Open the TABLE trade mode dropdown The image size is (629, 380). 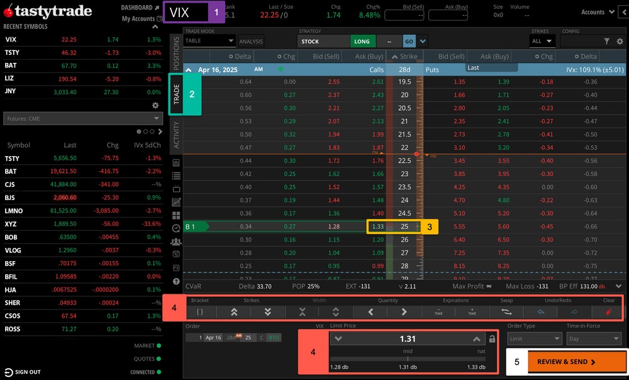(x=208, y=40)
